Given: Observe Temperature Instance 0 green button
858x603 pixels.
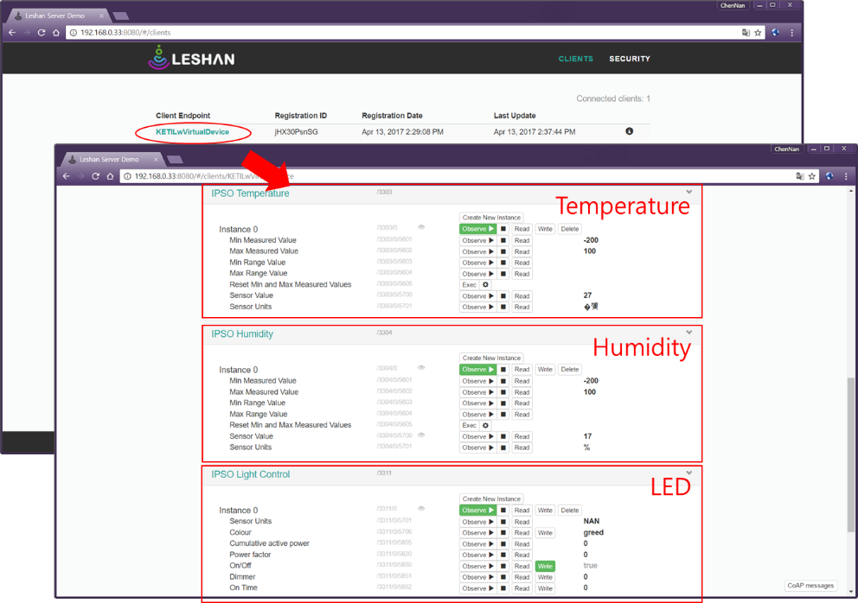Looking at the screenshot, I should [477, 229].
